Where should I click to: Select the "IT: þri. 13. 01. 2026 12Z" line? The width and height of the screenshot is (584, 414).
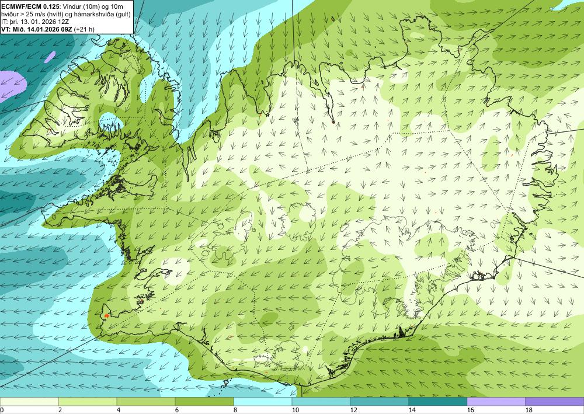coord(35,22)
